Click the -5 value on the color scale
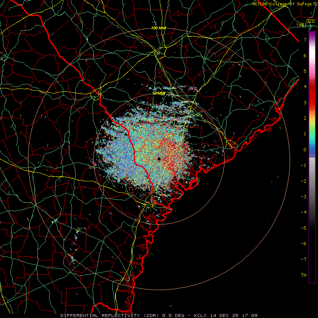This screenshot has width=318, height=318. (304, 228)
